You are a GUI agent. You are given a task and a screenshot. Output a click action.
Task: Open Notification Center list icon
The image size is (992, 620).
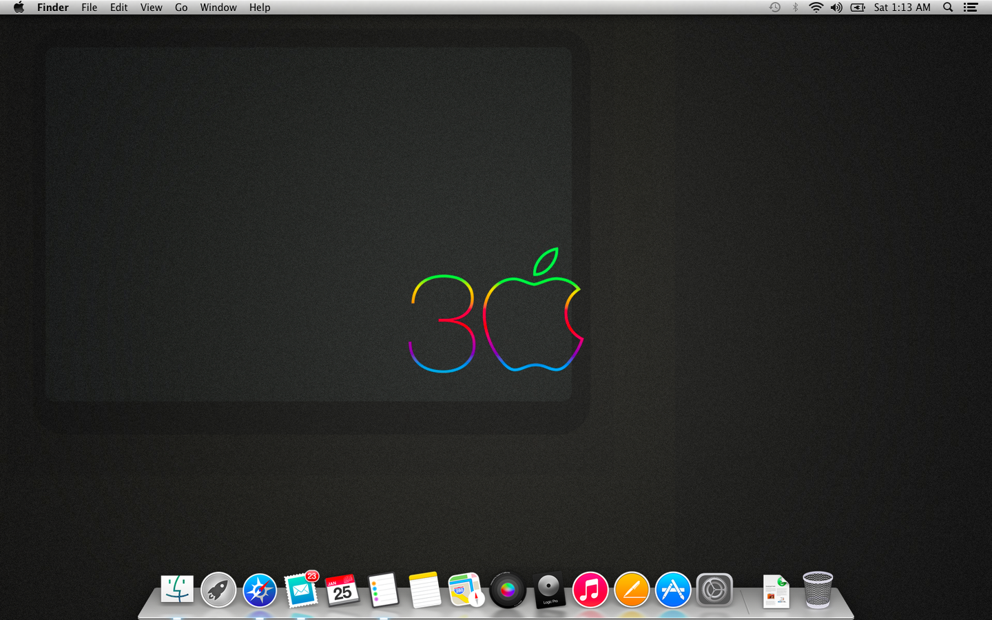[971, 7]
